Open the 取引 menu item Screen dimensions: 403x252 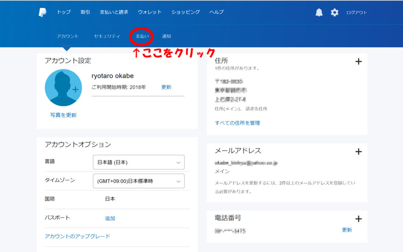click(x=85, y=12)
